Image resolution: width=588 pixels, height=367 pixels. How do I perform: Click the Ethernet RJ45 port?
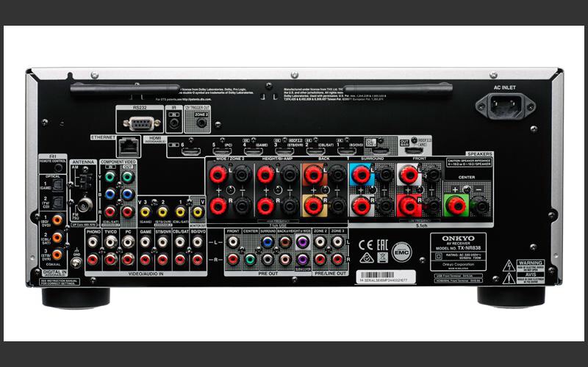coord(129,146)
